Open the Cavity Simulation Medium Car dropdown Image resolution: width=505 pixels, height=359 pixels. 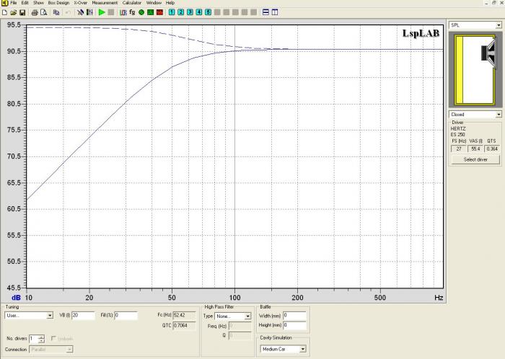[x=302, y=349]
